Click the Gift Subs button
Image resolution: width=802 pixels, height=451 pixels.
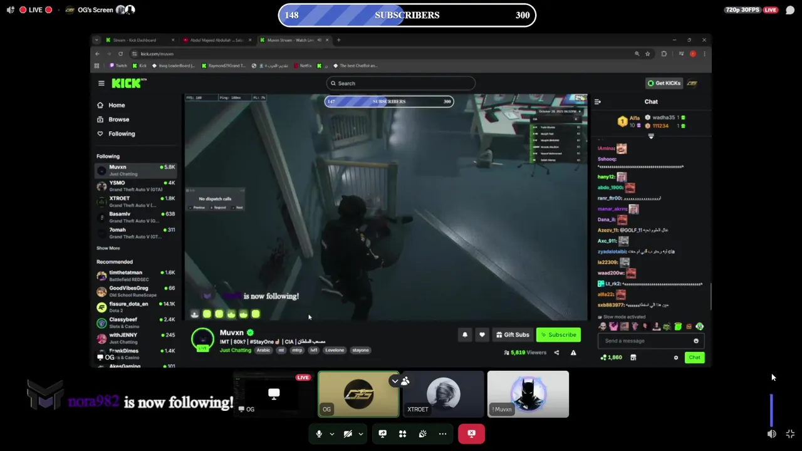coord(513,335)
